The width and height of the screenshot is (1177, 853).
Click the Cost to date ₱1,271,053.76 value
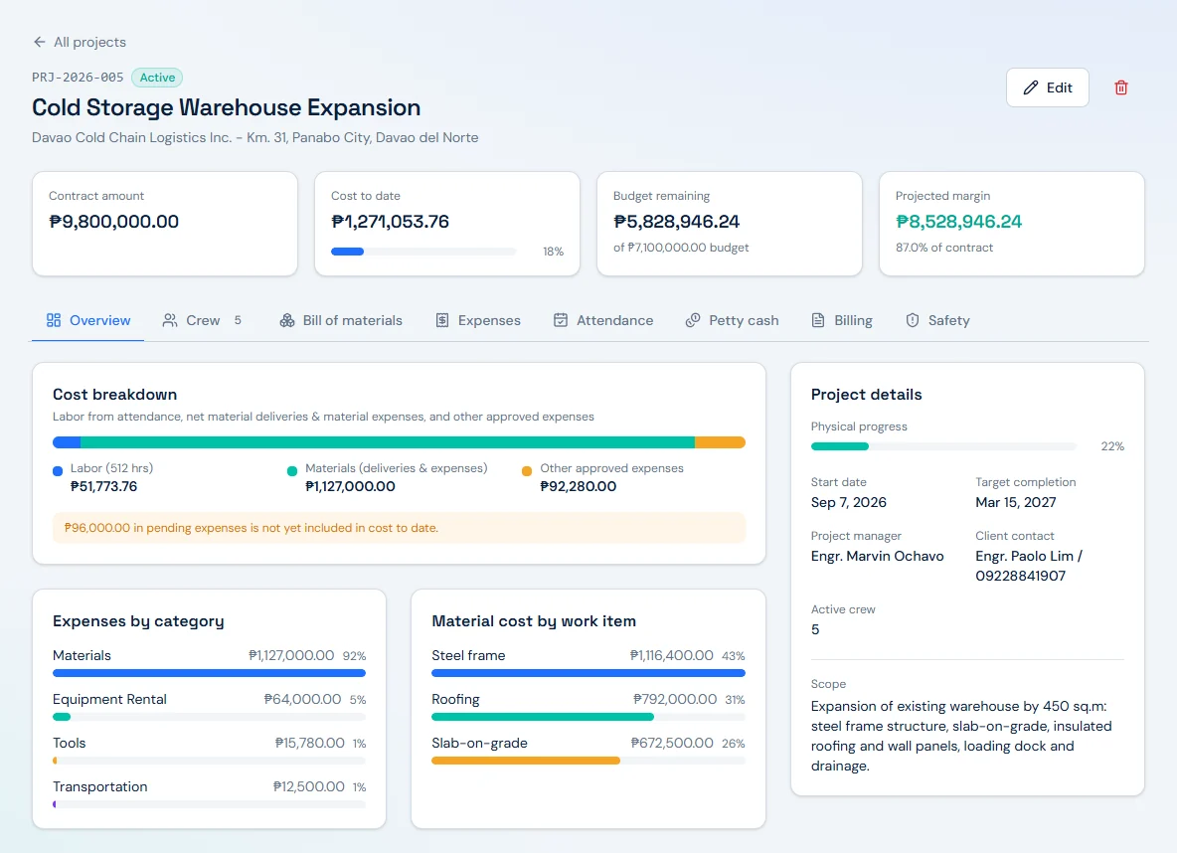coord(390,222)
